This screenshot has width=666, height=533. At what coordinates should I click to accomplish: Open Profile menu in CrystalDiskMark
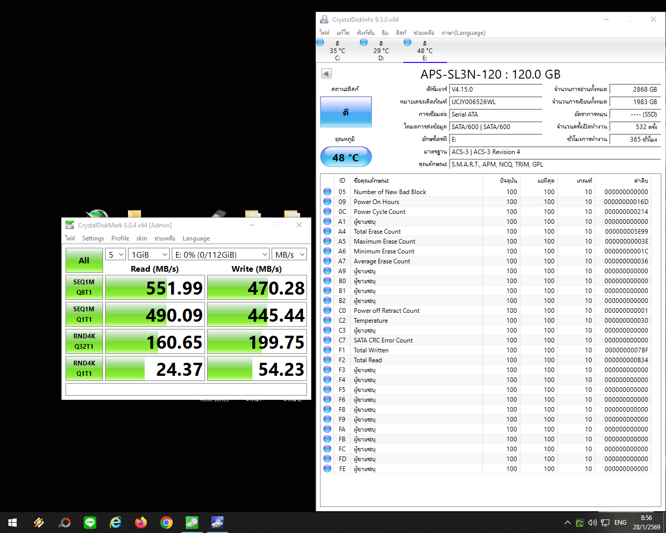(120, 238)
